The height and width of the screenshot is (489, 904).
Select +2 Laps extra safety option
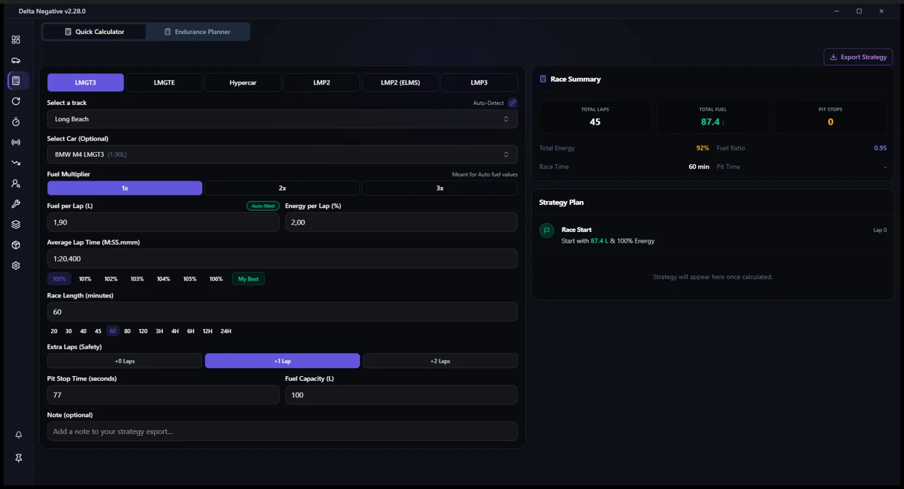point(440,361)
